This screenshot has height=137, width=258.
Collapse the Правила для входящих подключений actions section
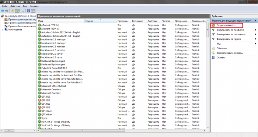[255, 21]
